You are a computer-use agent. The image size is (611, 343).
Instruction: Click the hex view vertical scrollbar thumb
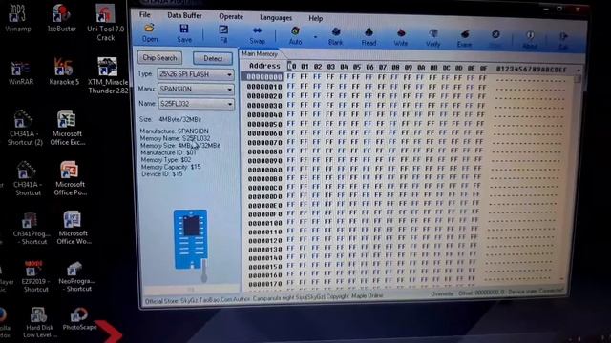[578, 79]
